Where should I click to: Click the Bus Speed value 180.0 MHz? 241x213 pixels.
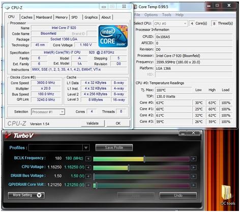pos(46,94)
